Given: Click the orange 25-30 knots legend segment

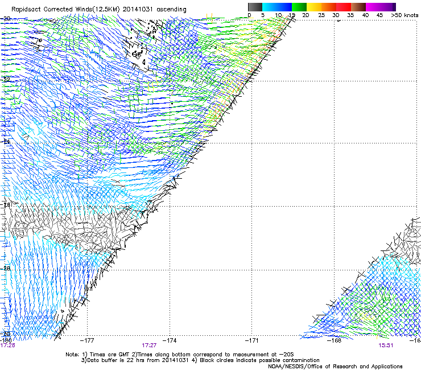Looking at the screenshot, I should click(x=329, y=7).
